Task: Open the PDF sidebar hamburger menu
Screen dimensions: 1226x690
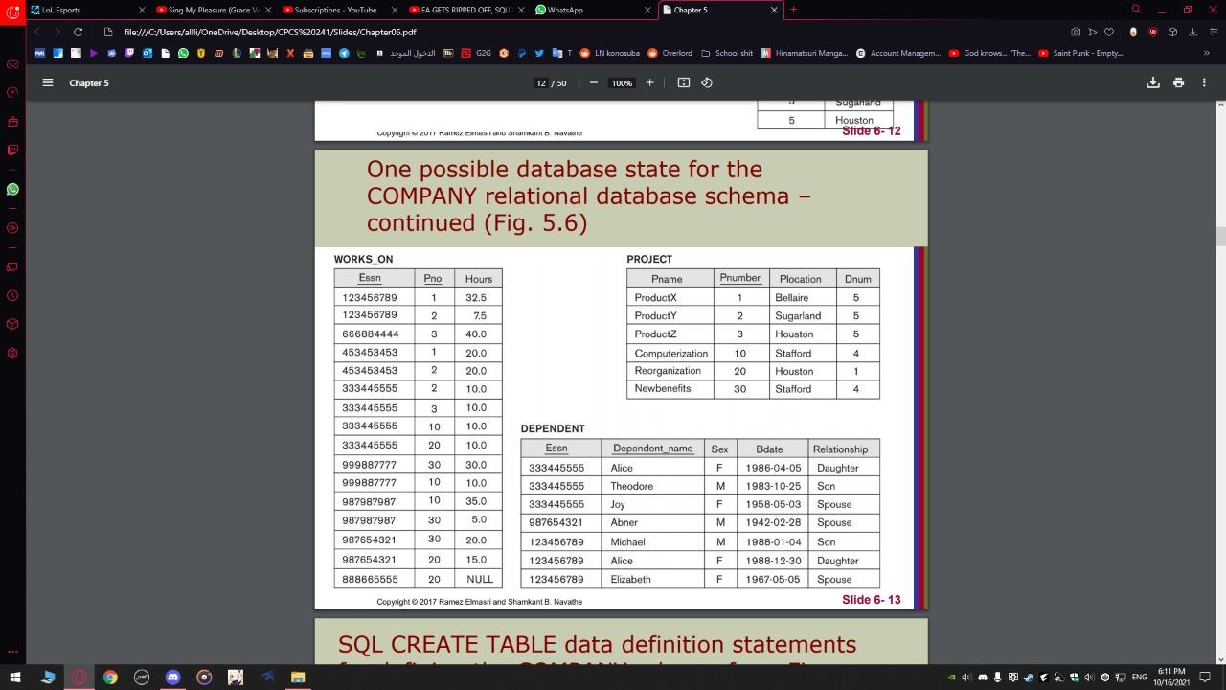Action: [47, 83]
